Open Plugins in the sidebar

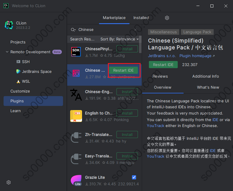(33, 101)
